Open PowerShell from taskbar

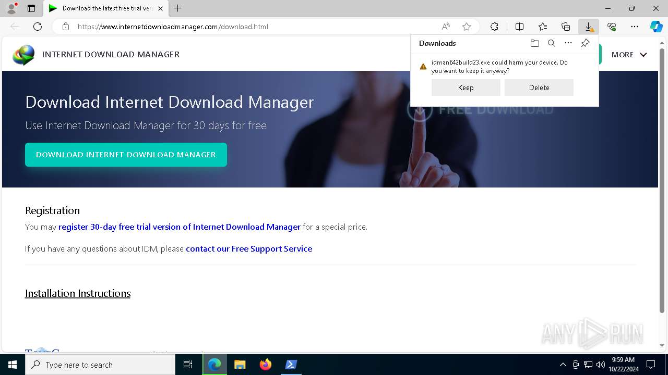click(x=291, y=365)
